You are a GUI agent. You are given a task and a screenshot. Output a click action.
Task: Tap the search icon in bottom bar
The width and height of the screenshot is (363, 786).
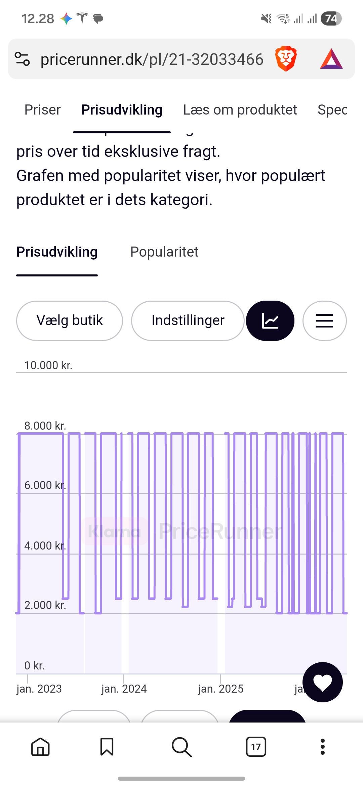182,747
